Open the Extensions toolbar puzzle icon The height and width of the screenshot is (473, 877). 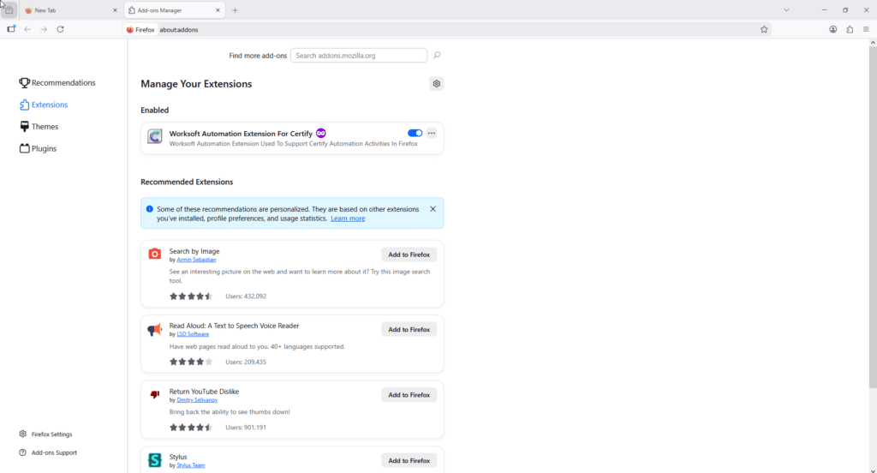(850, 30)
